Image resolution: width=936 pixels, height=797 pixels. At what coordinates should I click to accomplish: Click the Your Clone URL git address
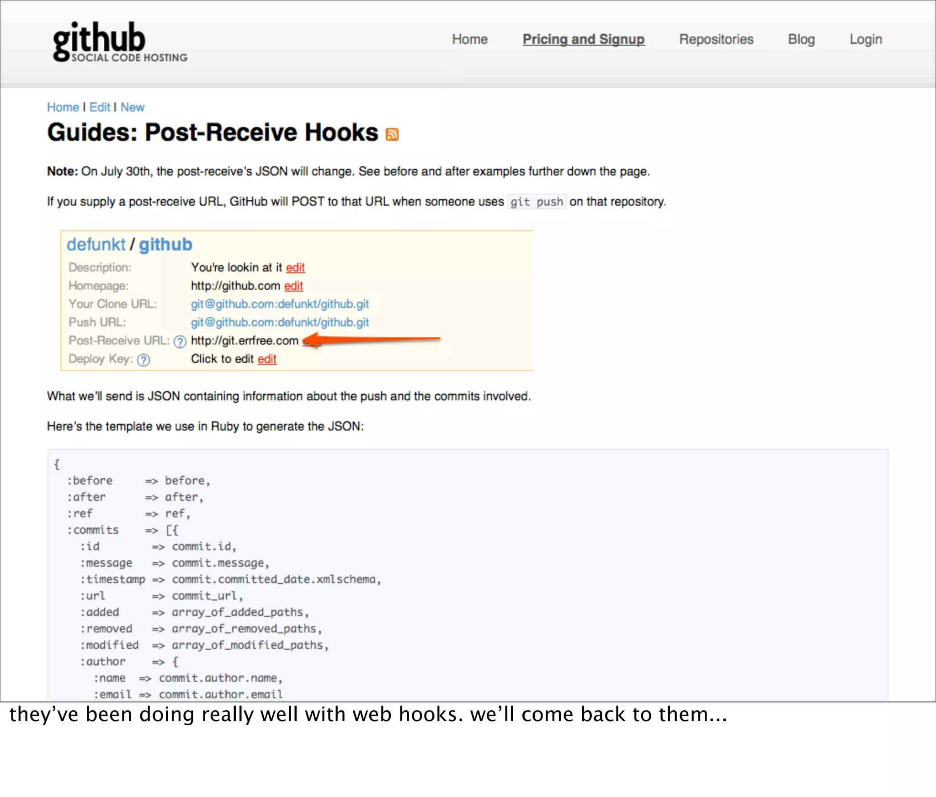click(280, 304)
